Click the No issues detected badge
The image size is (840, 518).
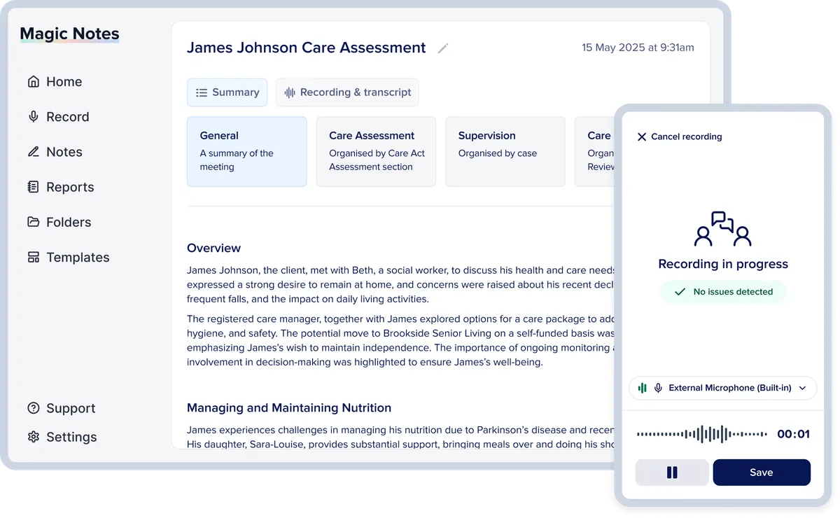pos(722,291)
